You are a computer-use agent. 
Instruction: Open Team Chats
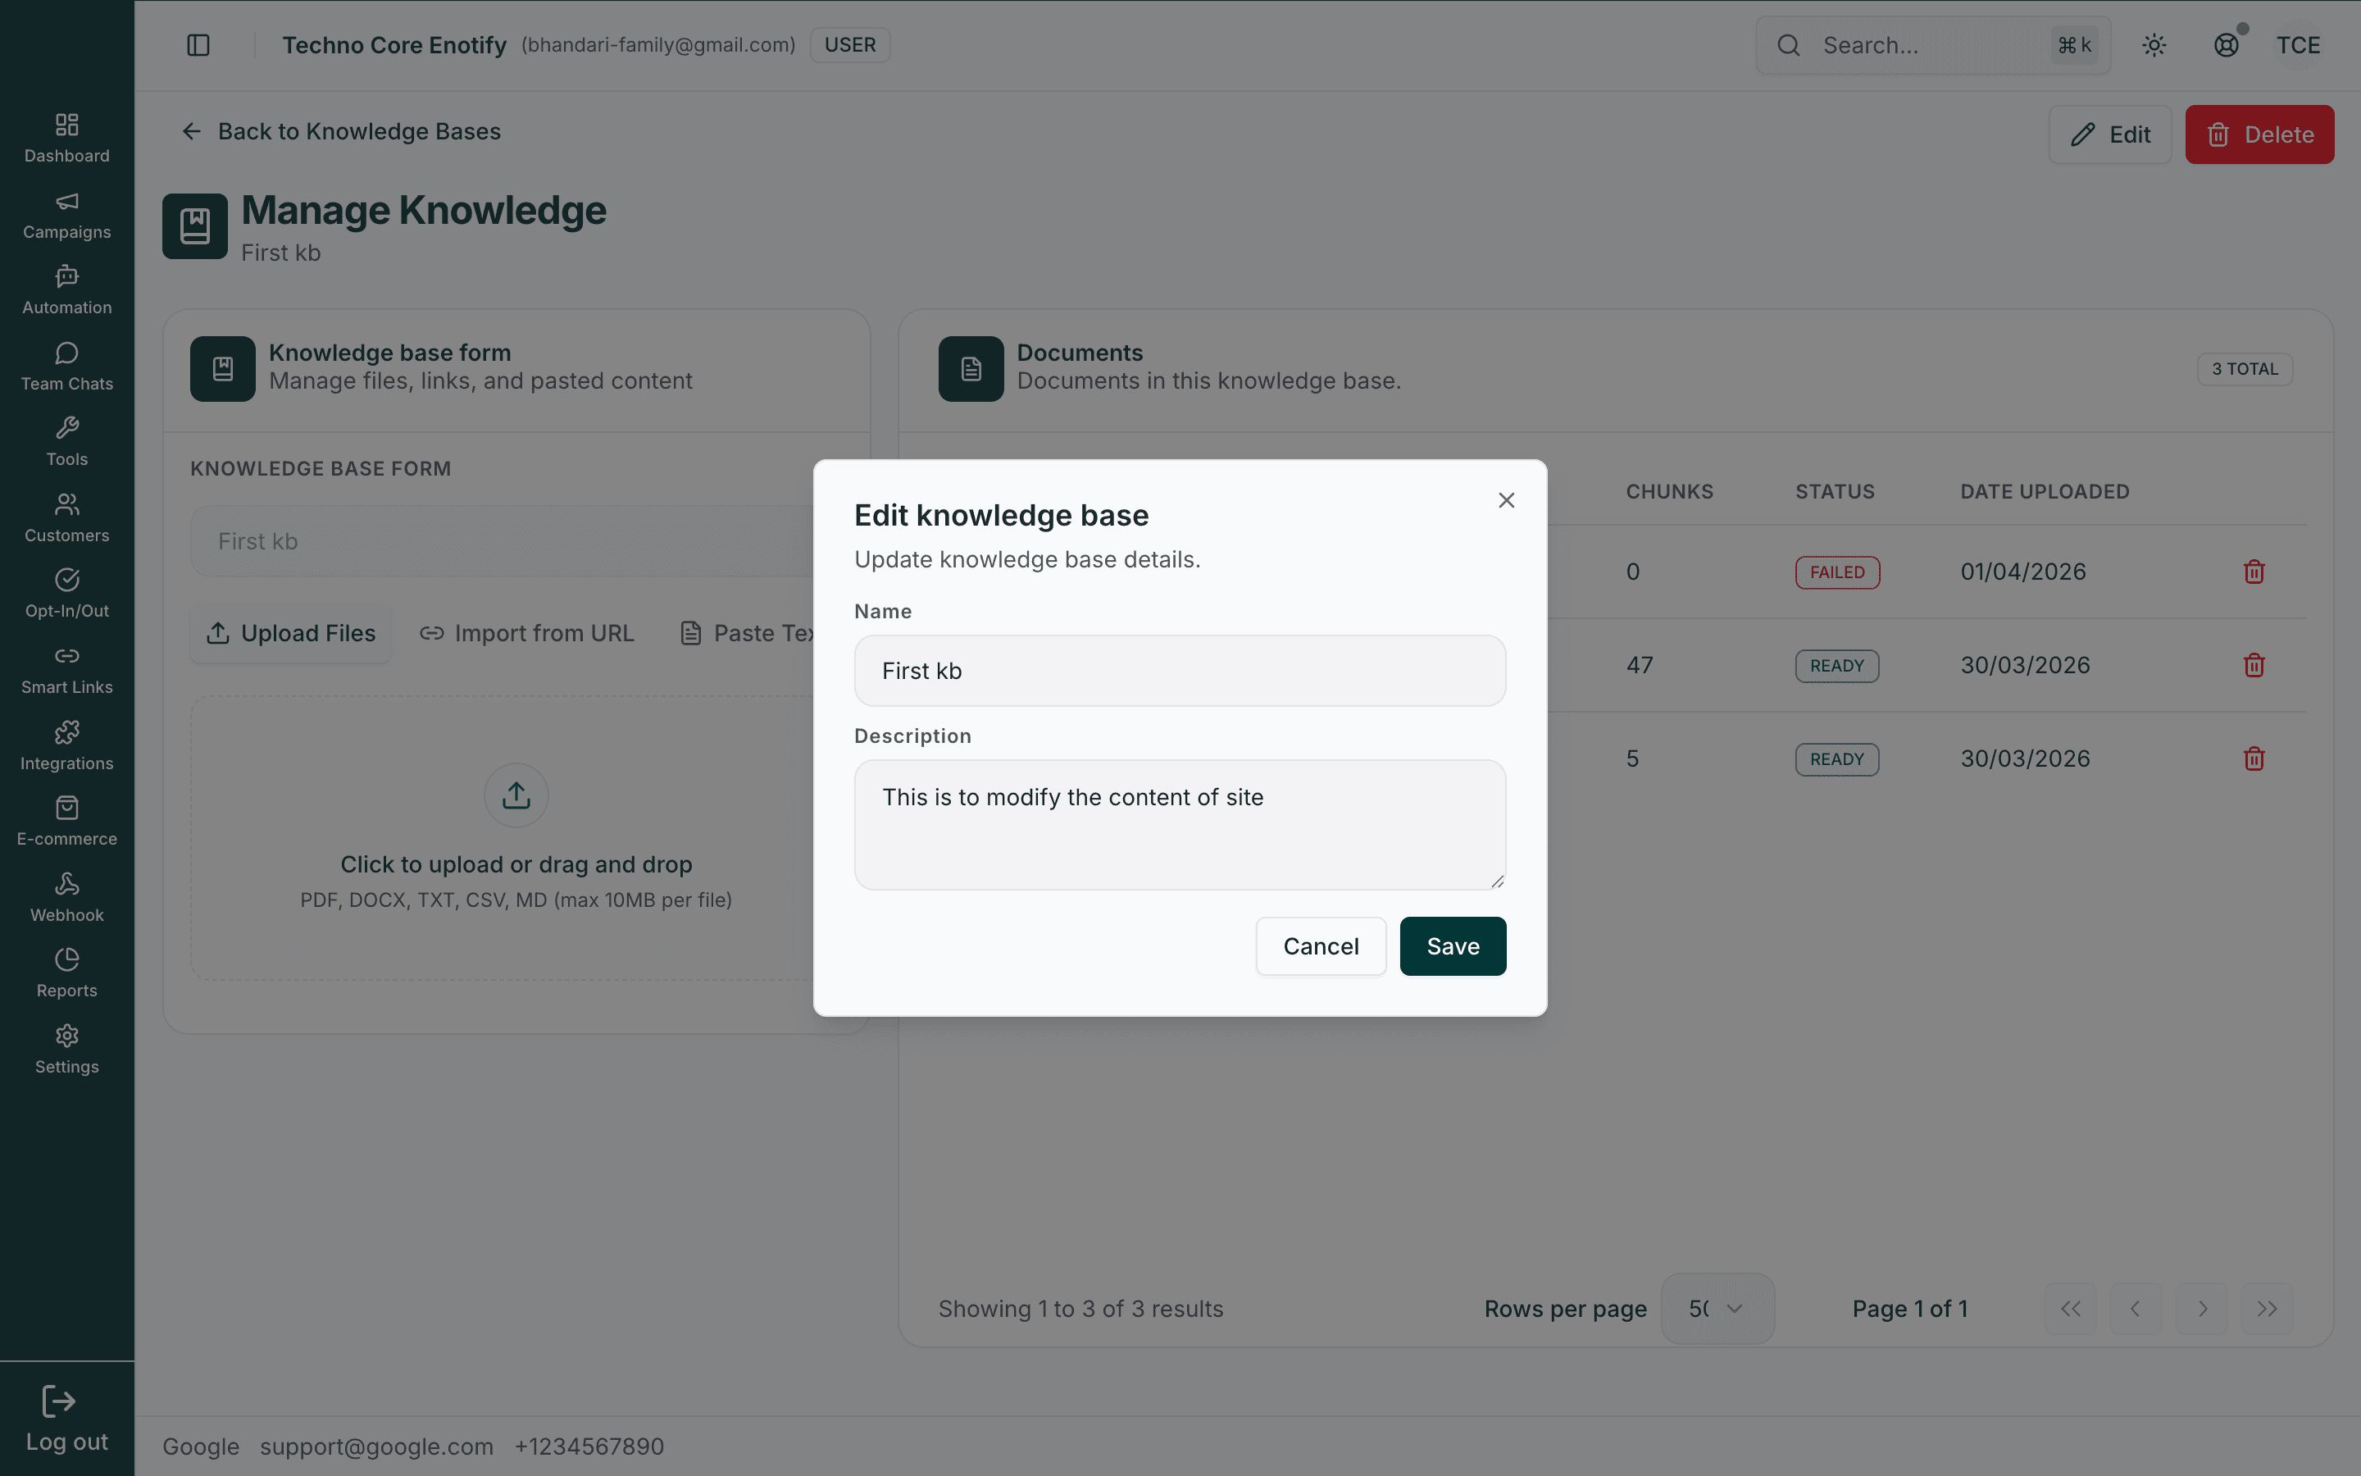pyautogui.click(x=66, y=366)
